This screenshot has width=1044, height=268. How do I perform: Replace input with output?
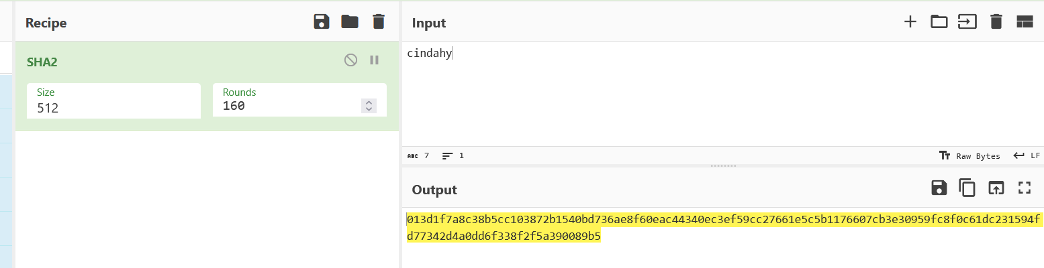coord(996,188)
